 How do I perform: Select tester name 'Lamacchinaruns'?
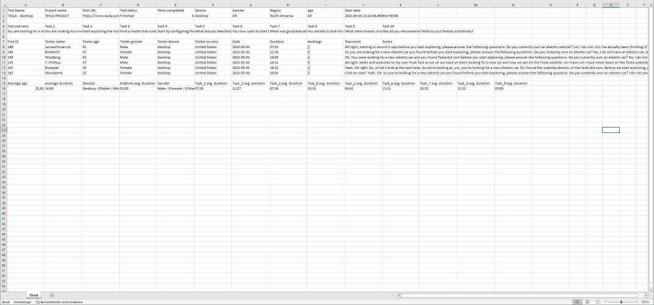point(63,47)
